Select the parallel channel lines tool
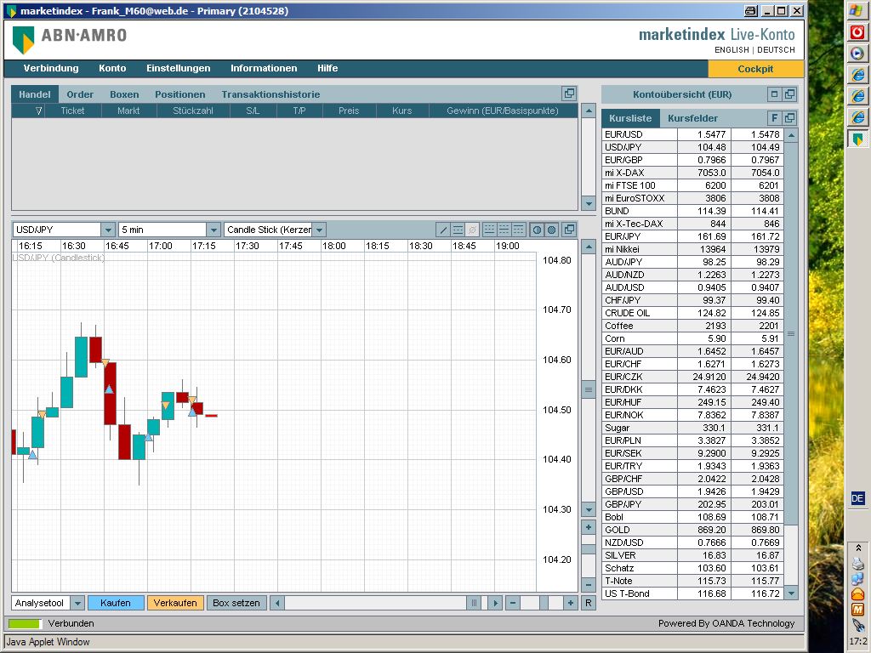This screenshot has width=871, height=653. (x=458, y=230)
